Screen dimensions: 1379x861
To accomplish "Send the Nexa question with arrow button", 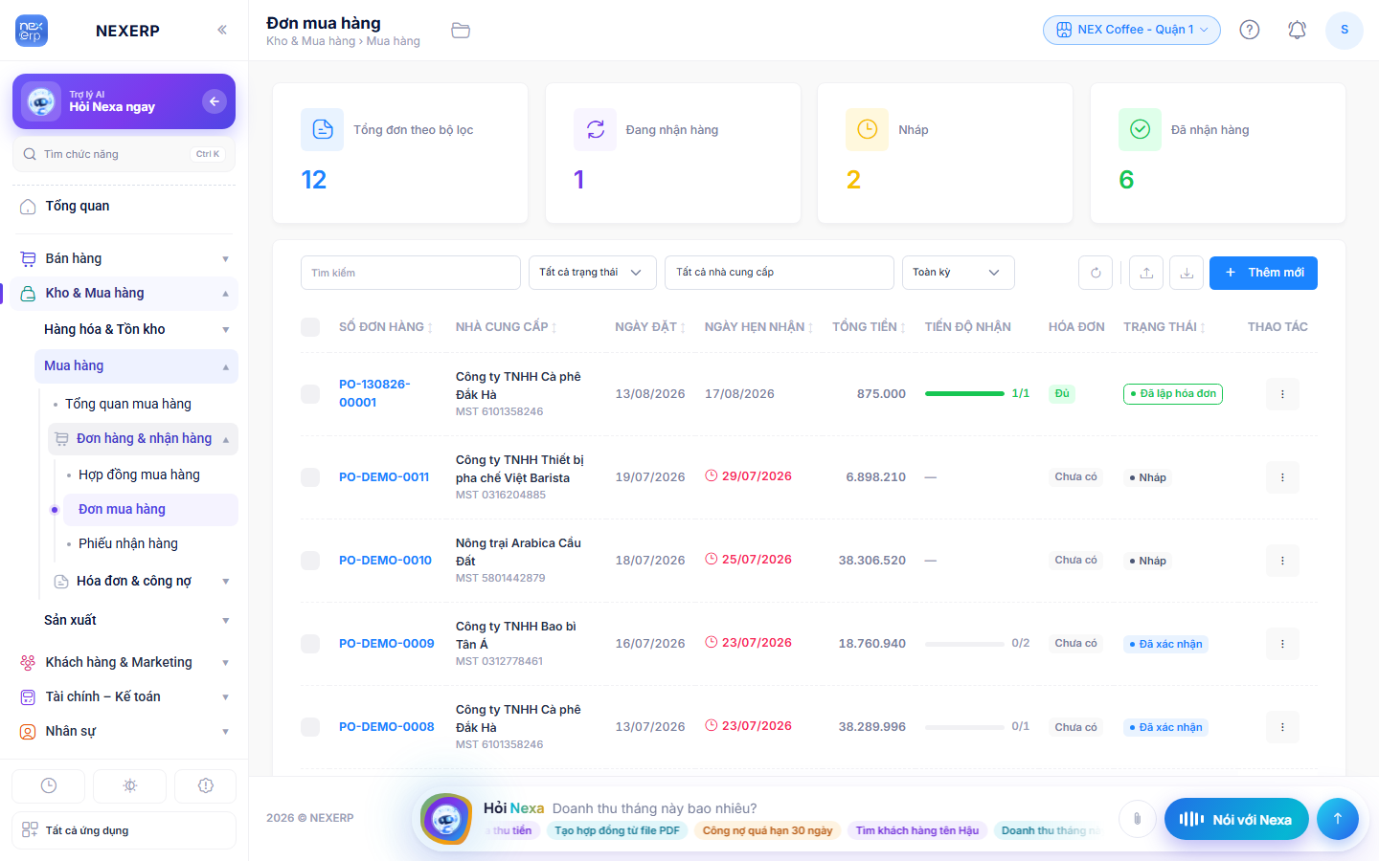I will click(1338, 818).
